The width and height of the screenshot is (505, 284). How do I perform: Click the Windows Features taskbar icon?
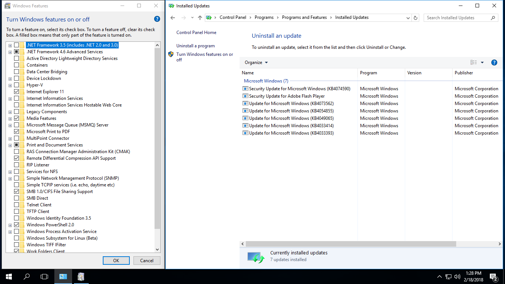[81, 277]
